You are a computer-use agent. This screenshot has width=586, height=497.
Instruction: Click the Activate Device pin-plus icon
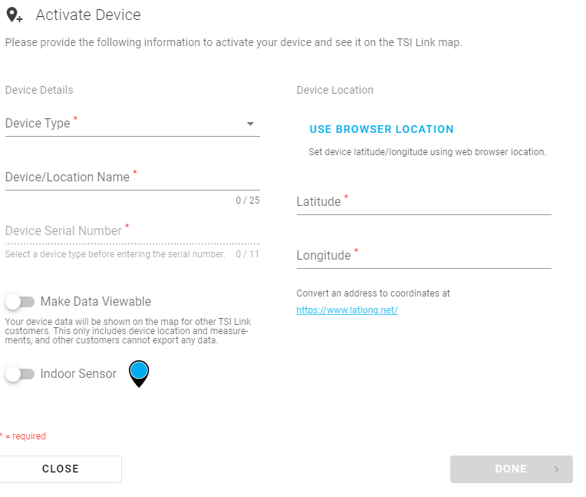14,15
